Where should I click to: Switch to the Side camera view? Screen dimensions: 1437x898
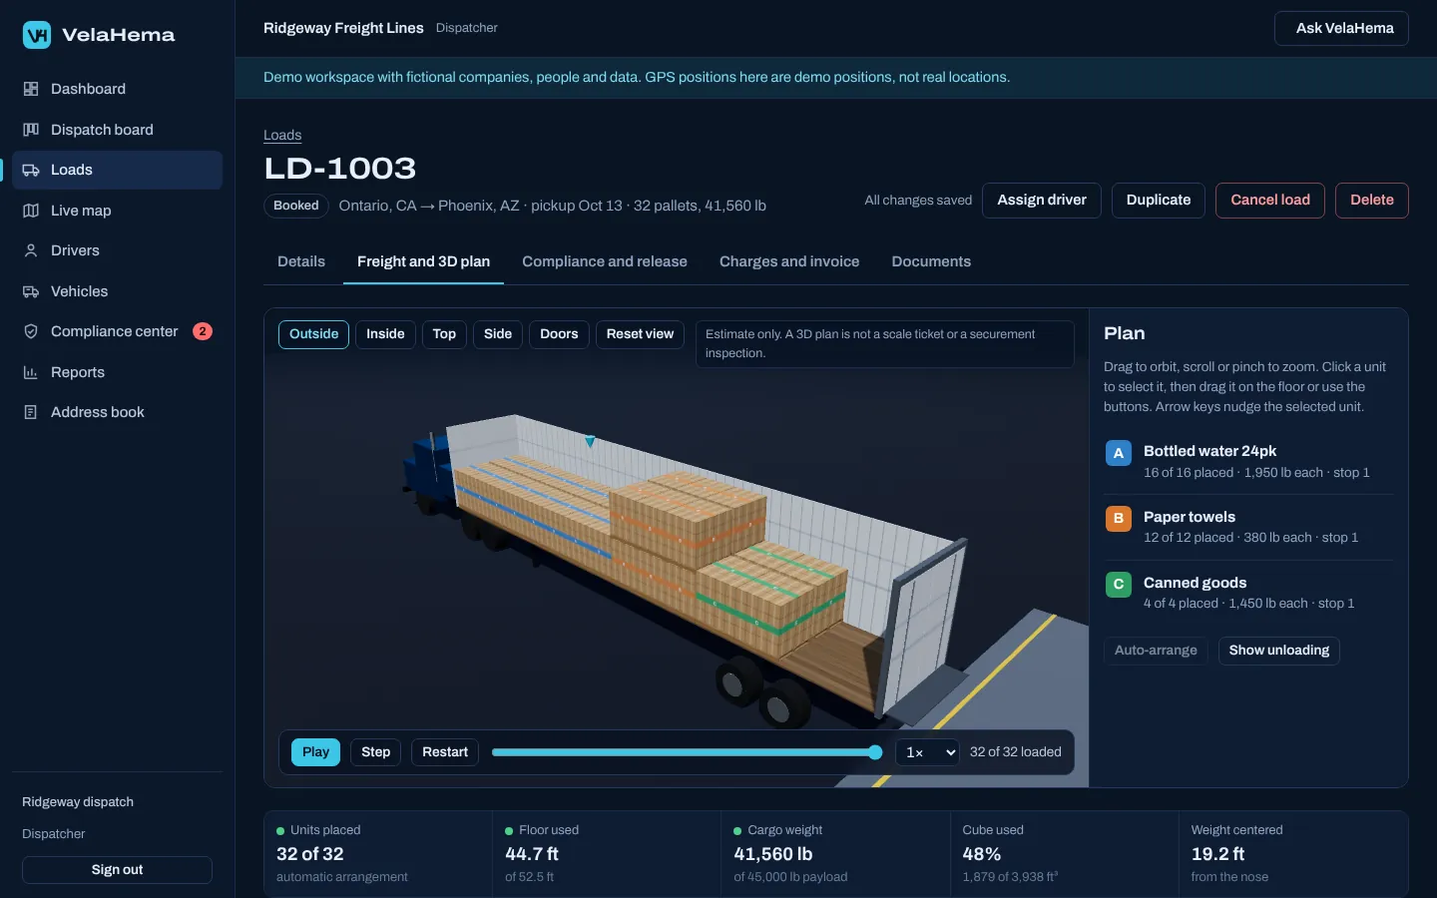click(498, 334)
